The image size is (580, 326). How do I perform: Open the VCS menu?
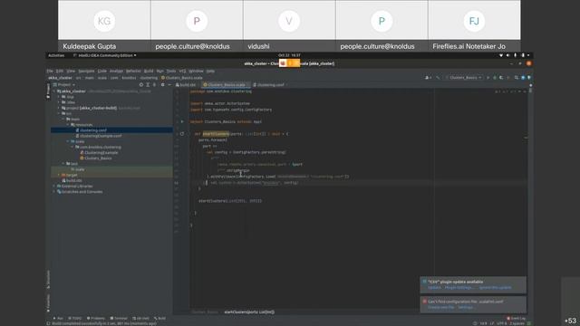[182, 71]
